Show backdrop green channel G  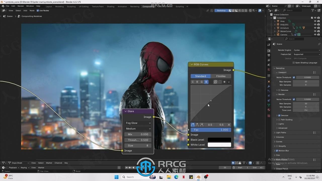243,11
